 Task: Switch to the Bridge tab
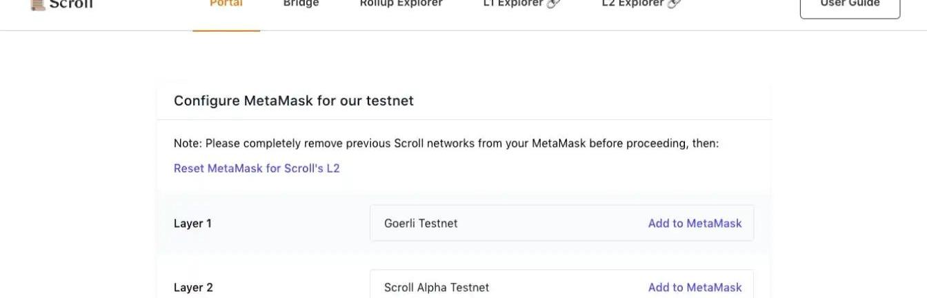(301, 4)
